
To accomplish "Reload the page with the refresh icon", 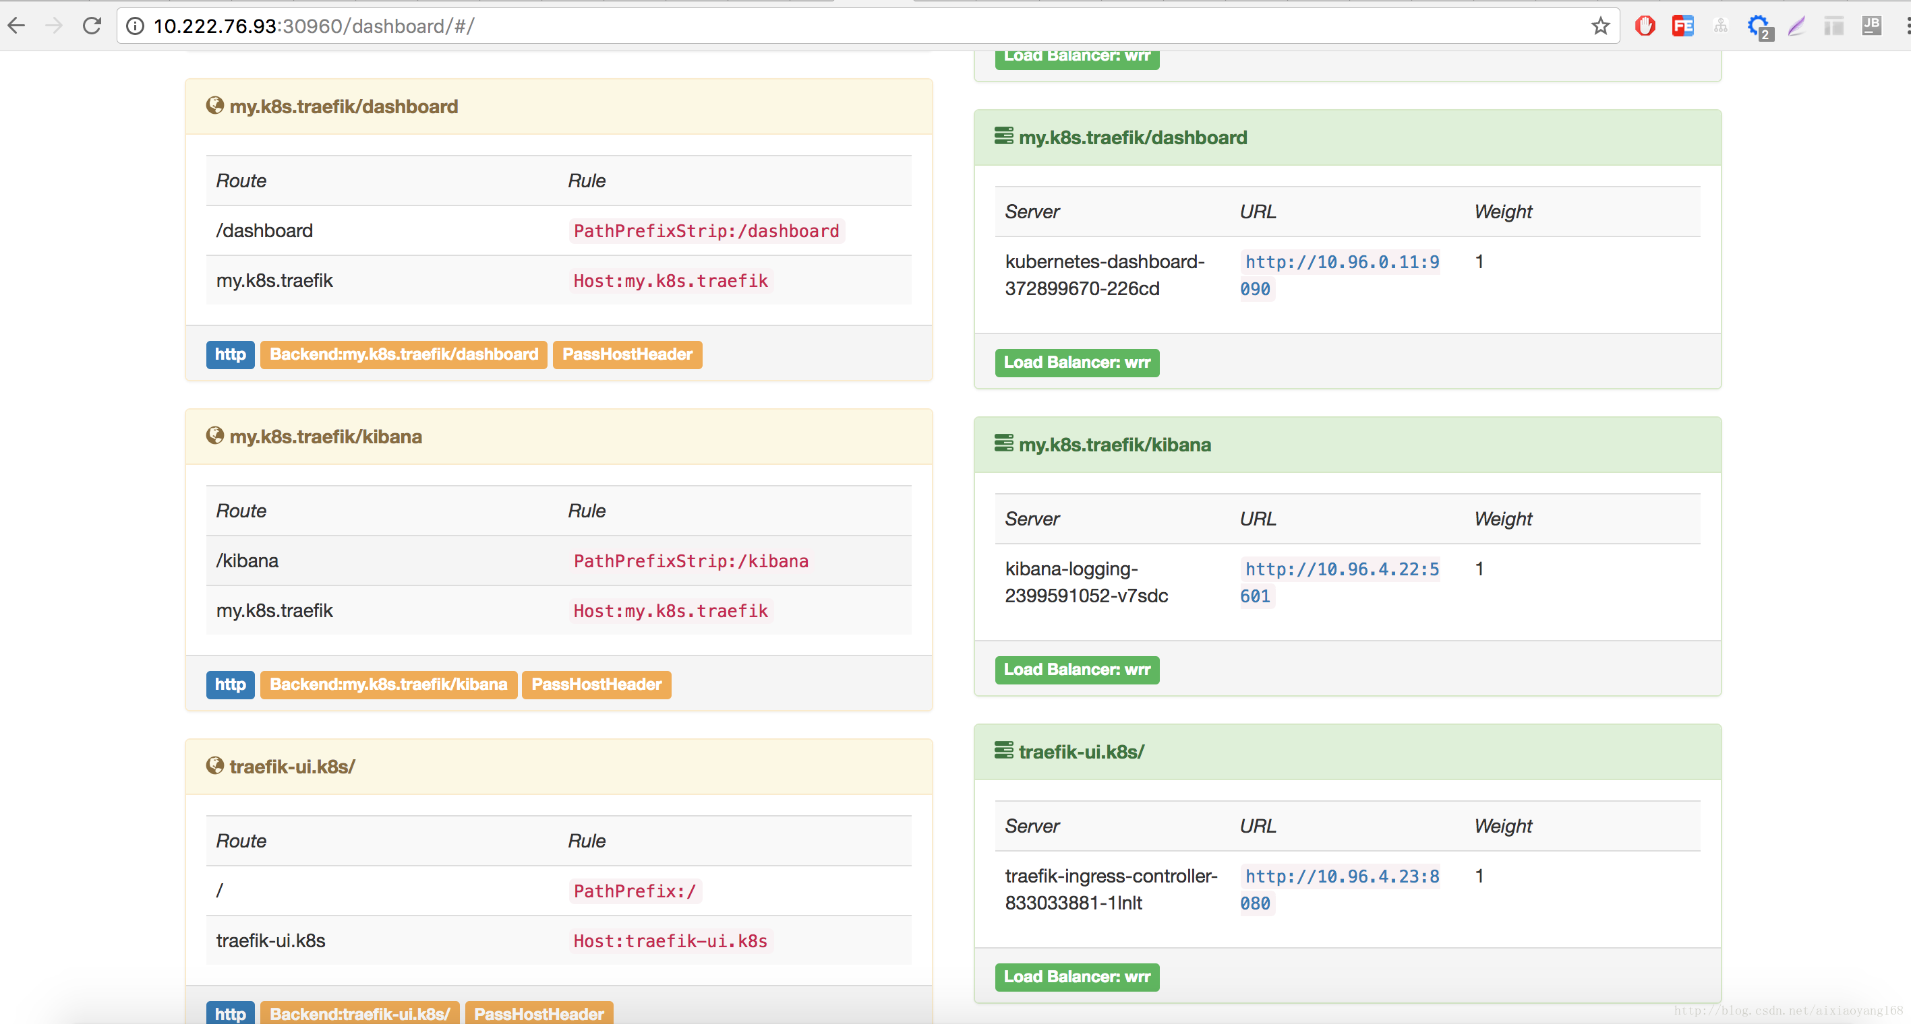I will (92, 26).
